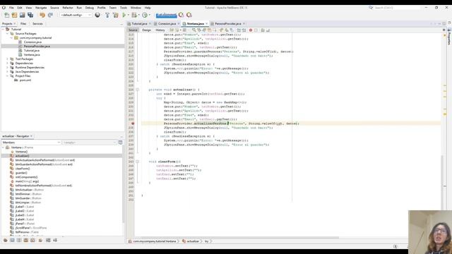The height and width of the screenshot is (254, 452).
Task: Click the globe browser icon in toolbar
Action: [97, 15]
